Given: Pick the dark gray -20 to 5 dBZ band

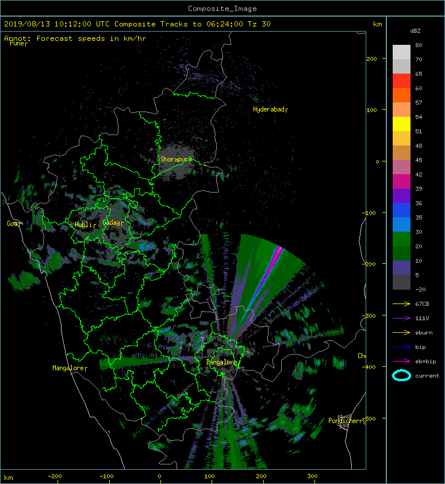Looking at the screenshot, I should [x=401, y=282].
